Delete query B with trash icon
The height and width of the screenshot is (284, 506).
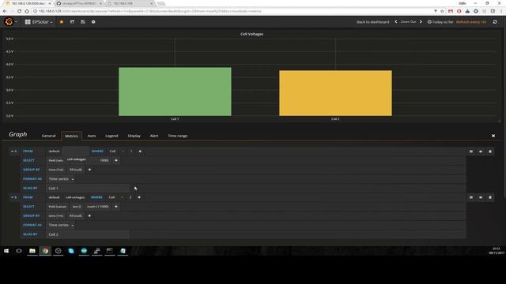[490, 197]
